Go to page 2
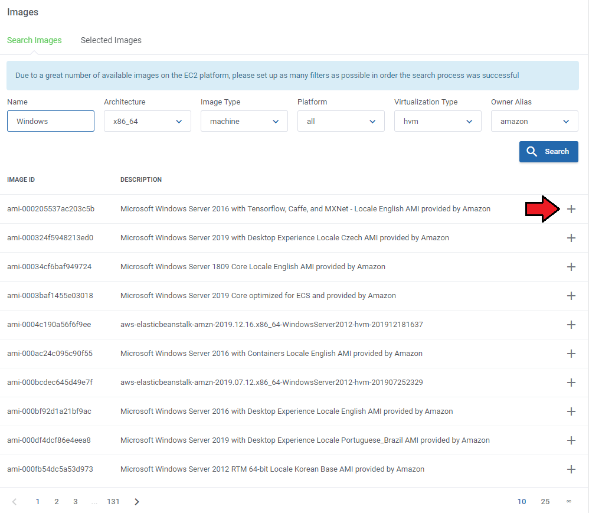This screenshot has height=513, width=589. coord(56,502)
